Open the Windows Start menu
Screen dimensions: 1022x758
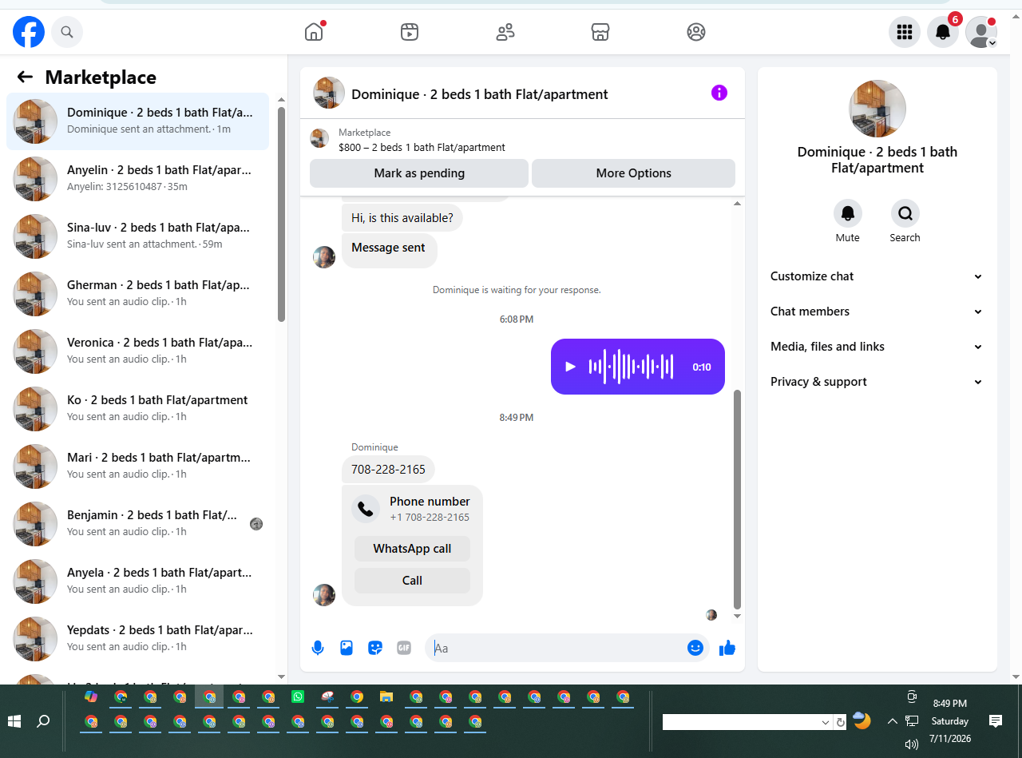[x=14, y=721]
